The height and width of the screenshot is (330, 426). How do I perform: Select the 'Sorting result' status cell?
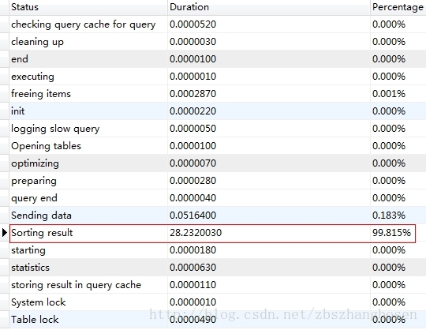[88, 233]
